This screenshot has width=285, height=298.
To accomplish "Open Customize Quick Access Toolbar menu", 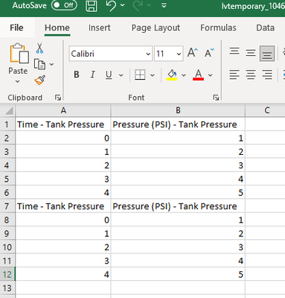I will 164,5.
